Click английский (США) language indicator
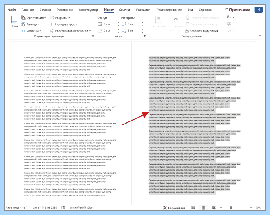This screenshot has width=270, height=215. (x=82, y=208)
